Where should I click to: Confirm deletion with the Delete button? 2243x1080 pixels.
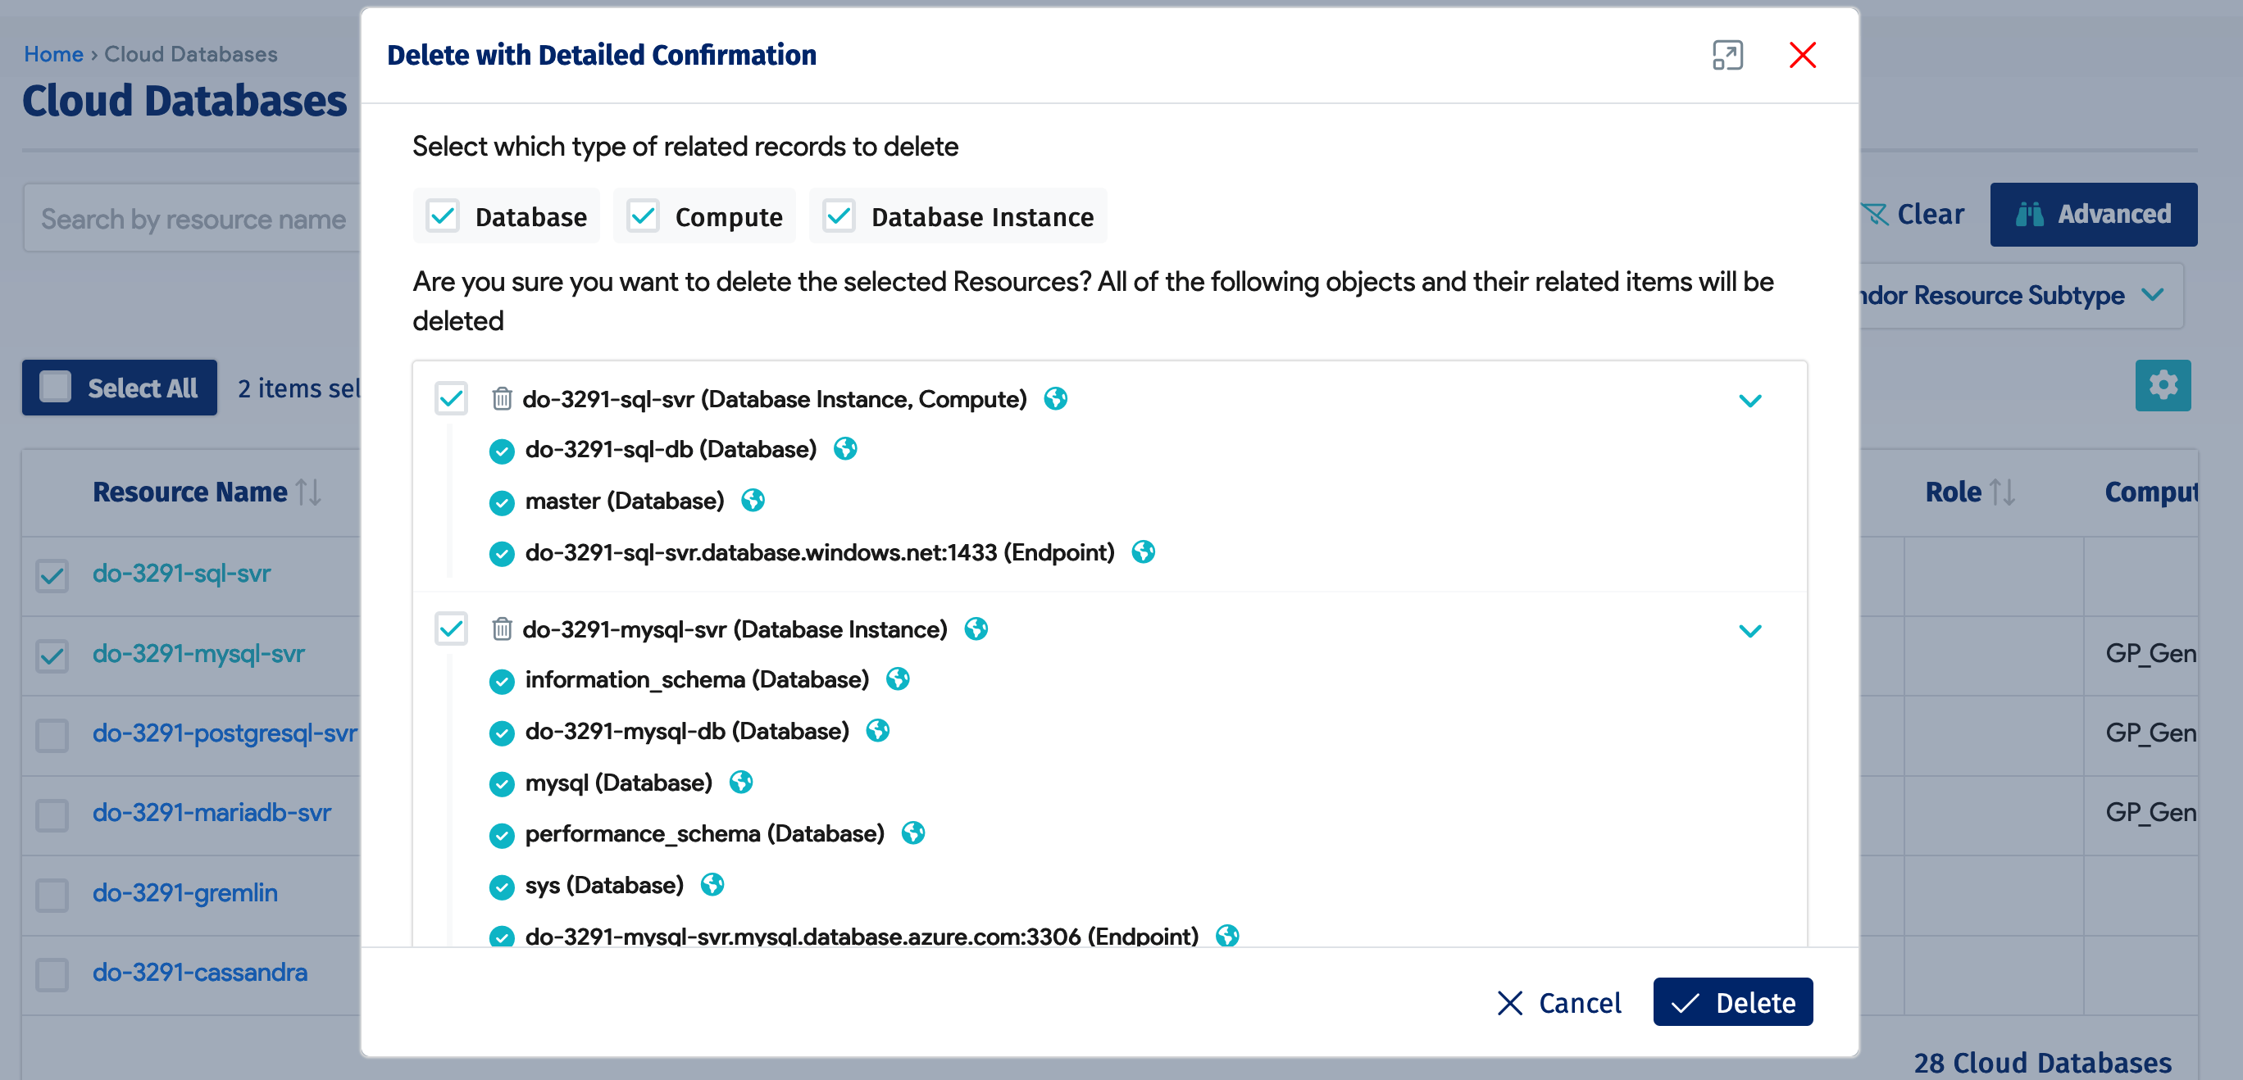coord(1733,1001)
